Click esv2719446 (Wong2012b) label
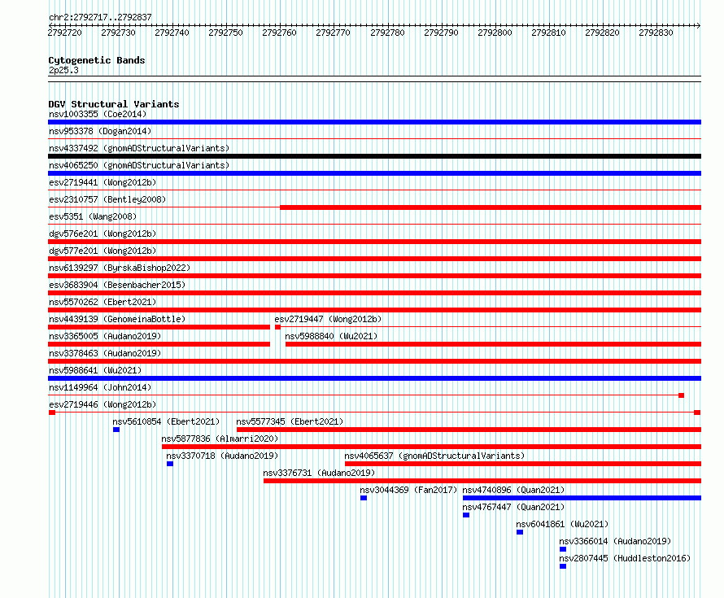 [x=102, y=404]
